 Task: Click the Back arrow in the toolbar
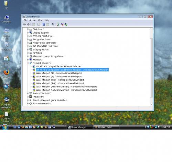pos(24,24)
